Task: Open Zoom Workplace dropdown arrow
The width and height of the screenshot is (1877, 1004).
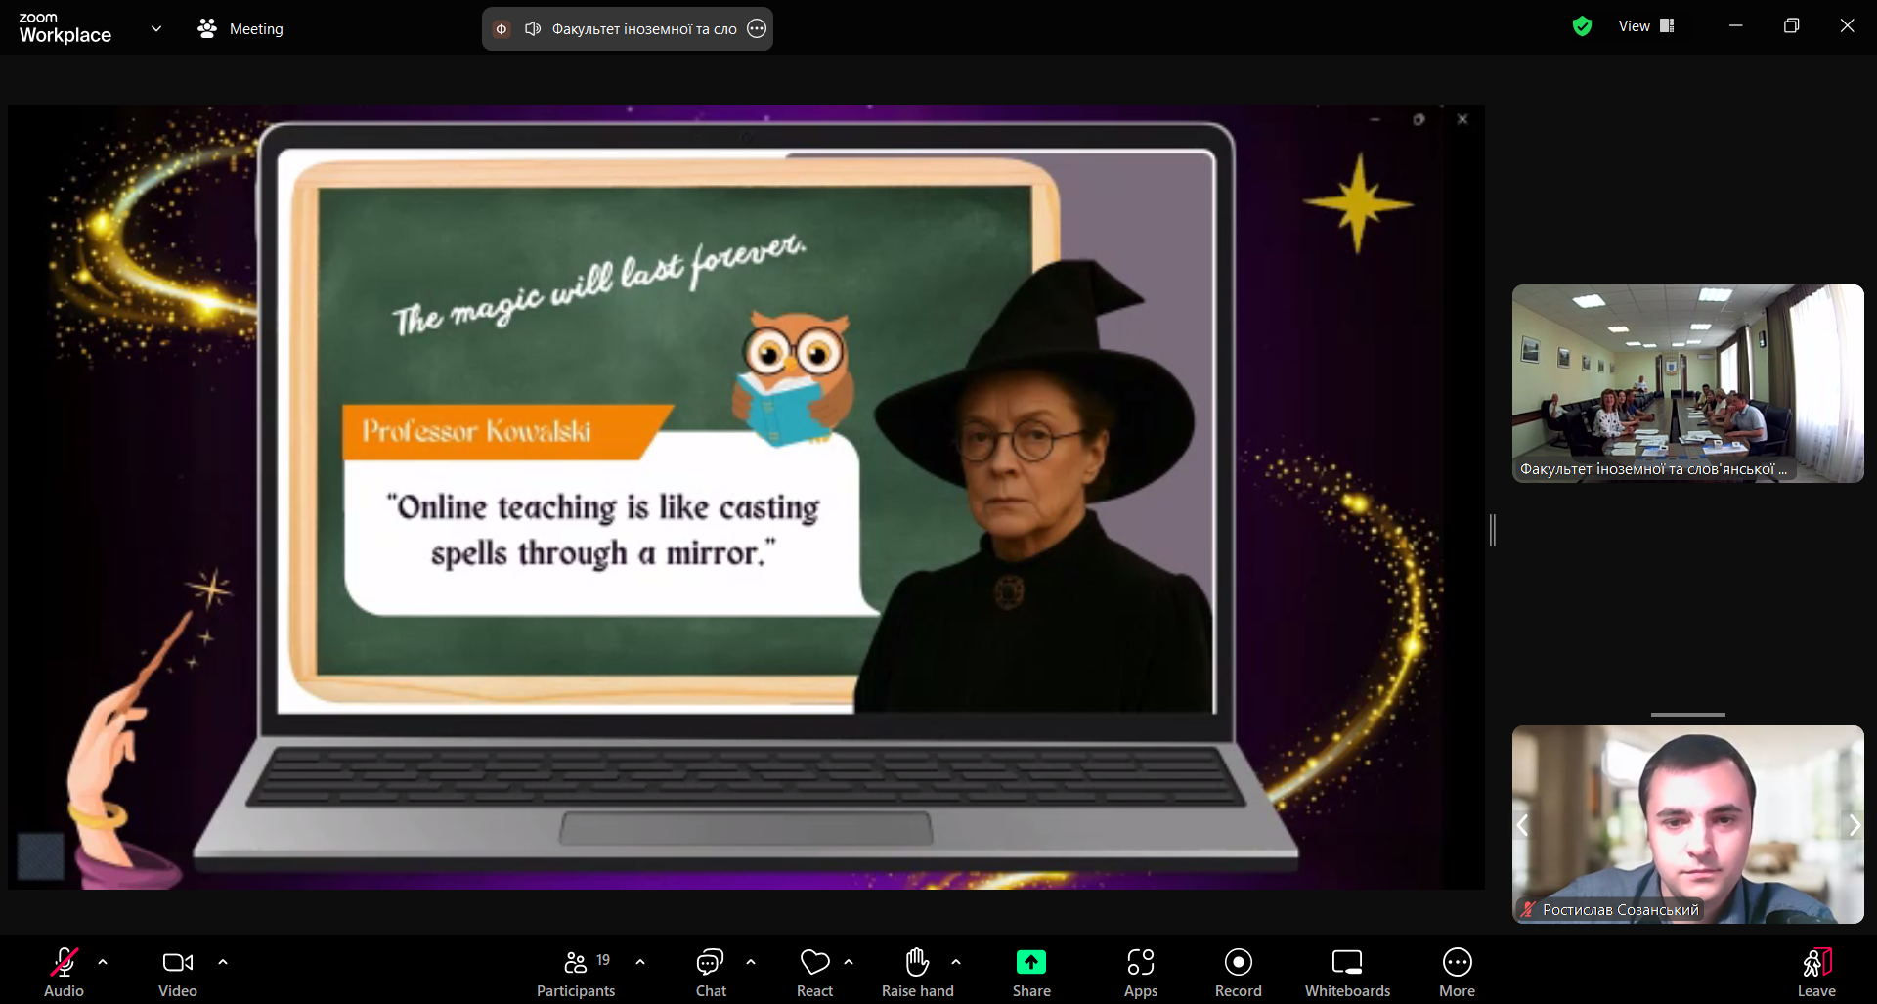Action: 156,28
